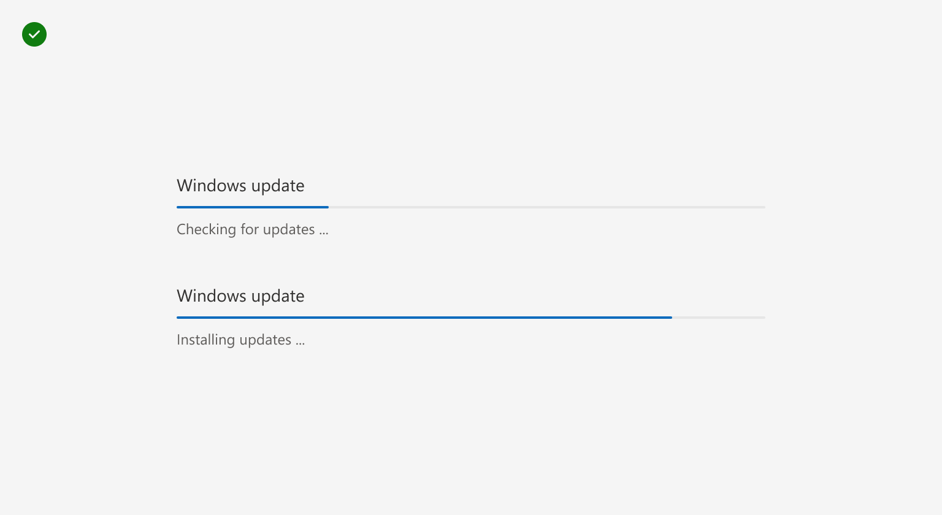942x515 pixels.
Task: Click the very start of the Checking progress bar
Action: [x=178, y=207]
